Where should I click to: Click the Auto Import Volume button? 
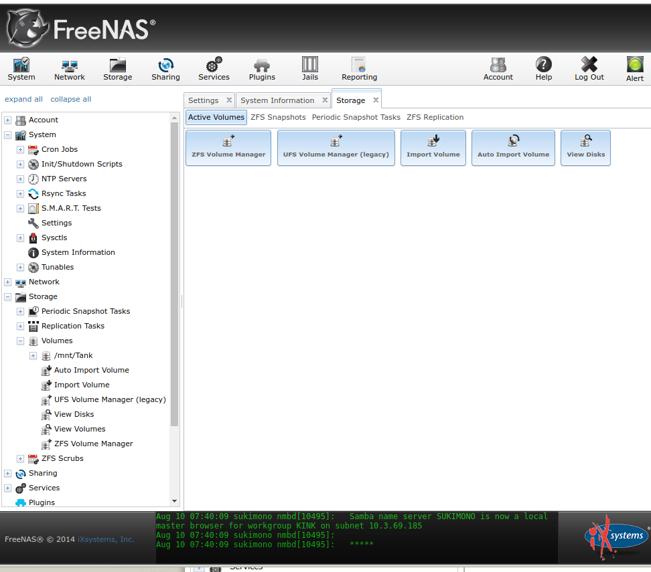(x=513, y=148)
